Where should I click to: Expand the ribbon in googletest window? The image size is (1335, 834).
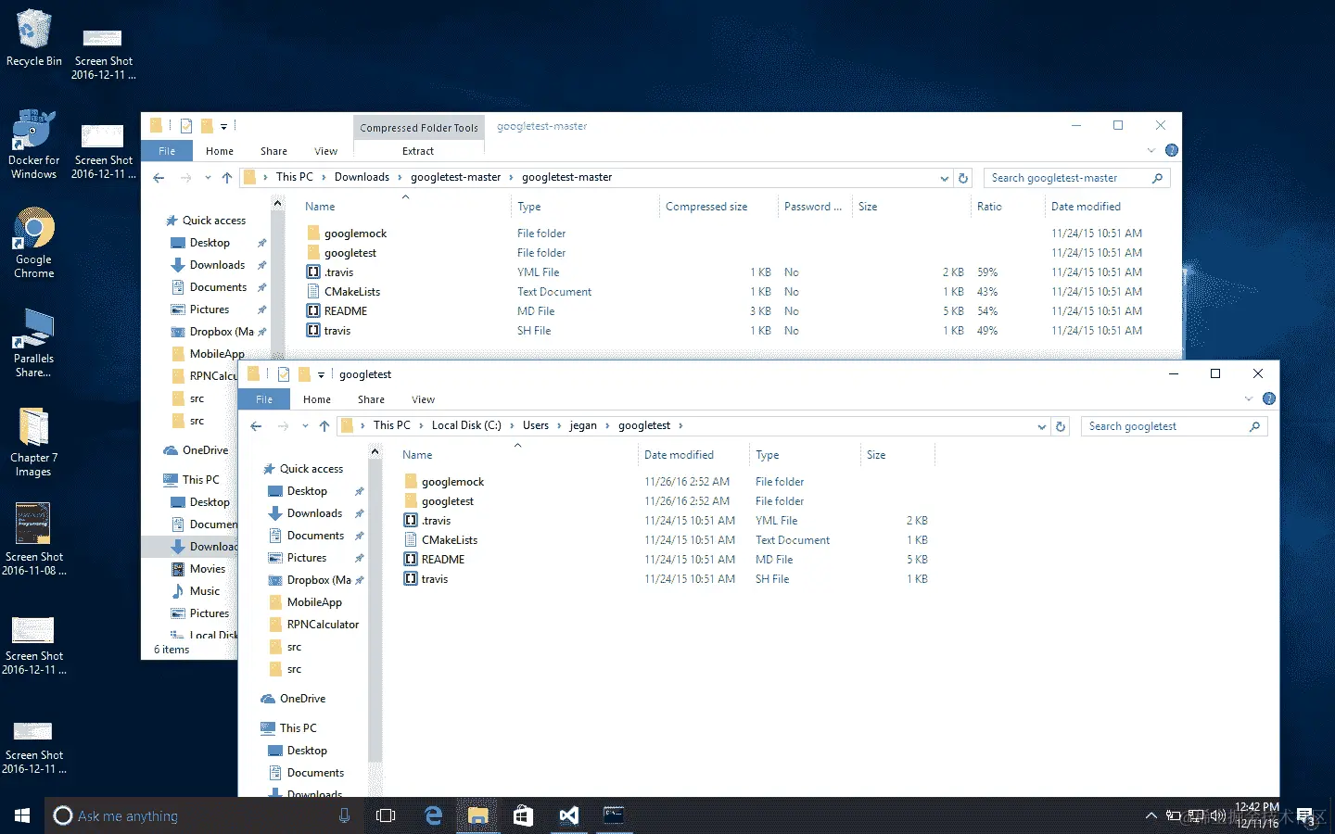tap(1248, 398)
